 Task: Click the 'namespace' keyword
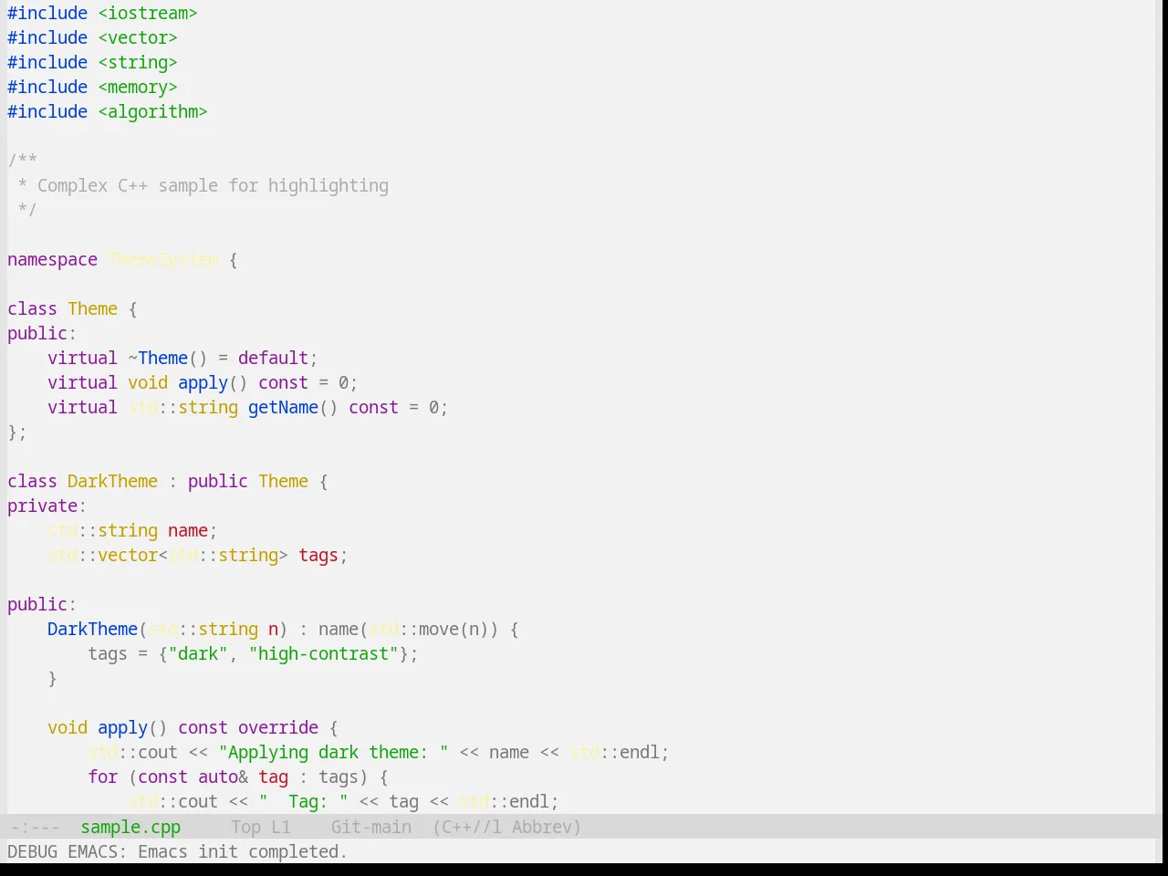(52, 259)
